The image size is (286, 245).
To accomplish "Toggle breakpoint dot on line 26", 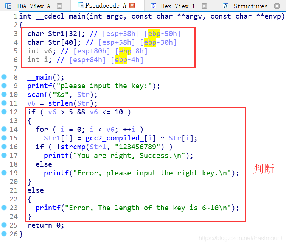I will (4, 234).
